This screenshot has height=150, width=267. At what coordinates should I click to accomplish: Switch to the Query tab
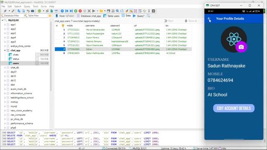click(139, 16)
